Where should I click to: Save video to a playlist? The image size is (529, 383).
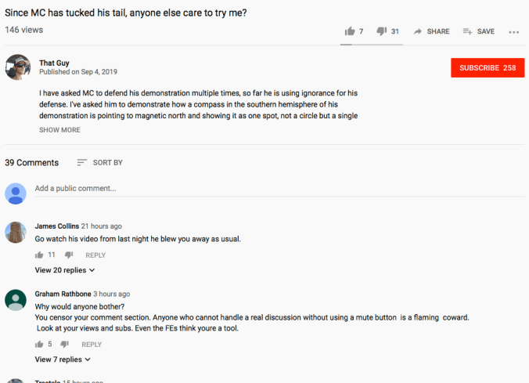pos(478,31)
